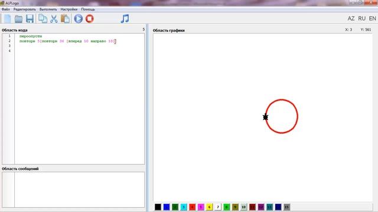Select the dark red color swatch
The height and width of the screenshot is (212, 378).
point(252,207)
